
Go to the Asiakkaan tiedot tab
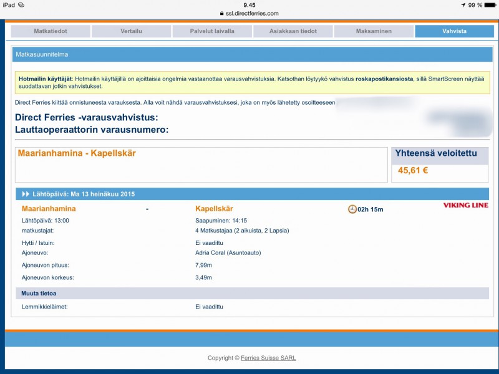tap(293, 31)
